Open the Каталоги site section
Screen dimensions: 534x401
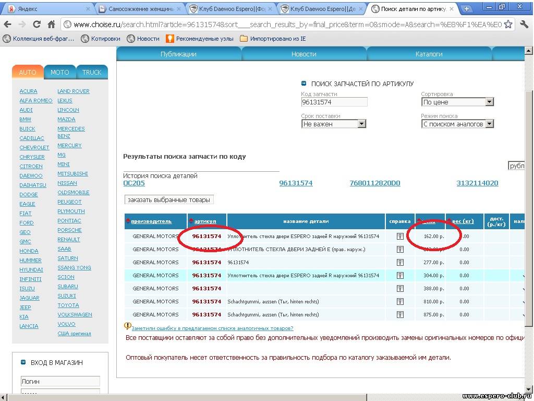point(429,54)
